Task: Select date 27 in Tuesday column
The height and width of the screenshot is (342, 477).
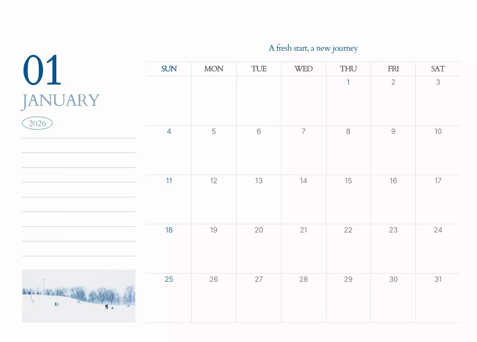Action: [x=259, y=279]
